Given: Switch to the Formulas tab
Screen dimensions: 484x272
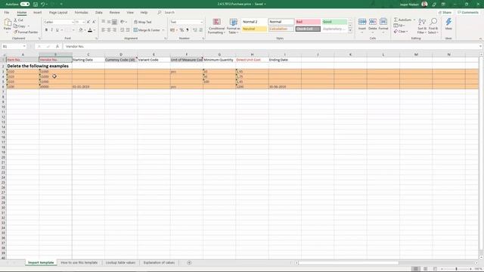Looking at the screenshot, I should [81, 12].
